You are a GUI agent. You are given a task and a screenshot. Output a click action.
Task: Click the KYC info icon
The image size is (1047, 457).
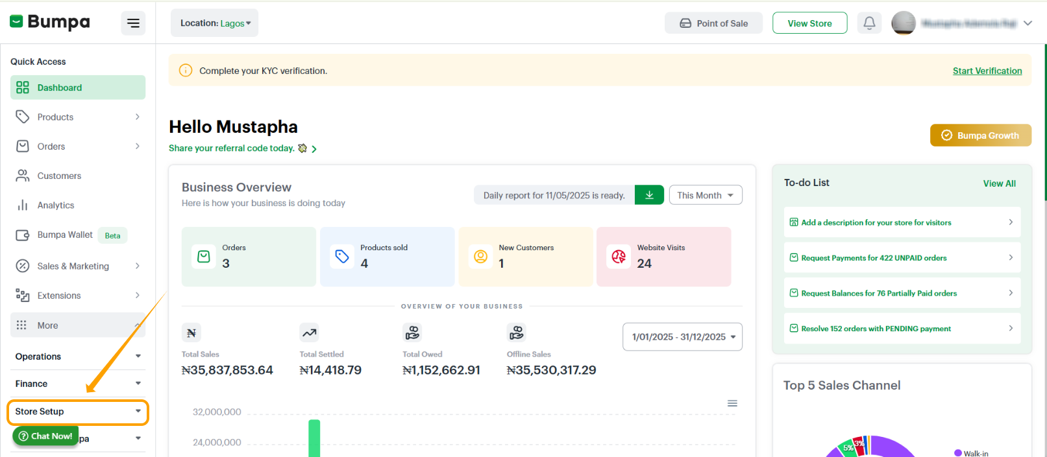tap(186, 70)
